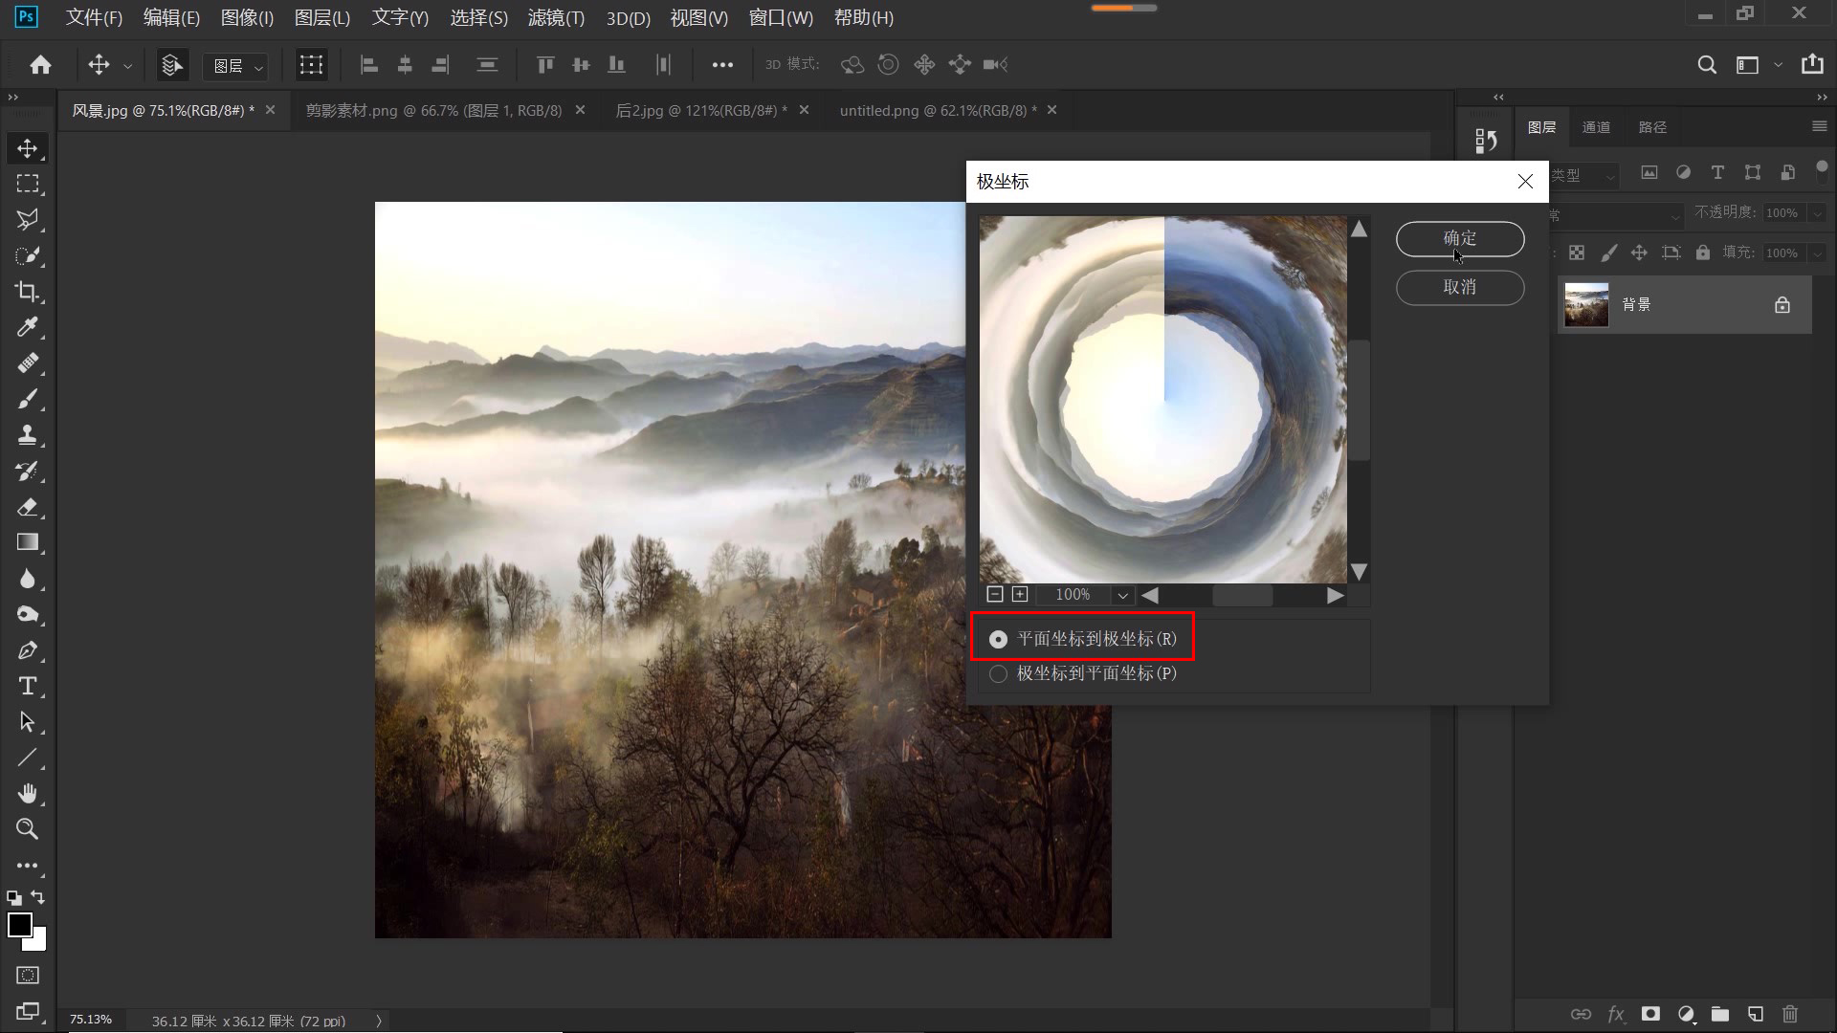The image size is (1837, 1033).
Task: Select the Eyedropper tool
Action: coord(27,327)
